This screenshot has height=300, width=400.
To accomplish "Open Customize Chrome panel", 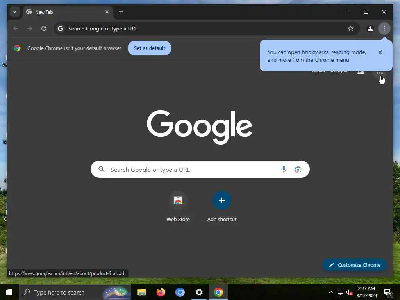I will click(355, 265).
